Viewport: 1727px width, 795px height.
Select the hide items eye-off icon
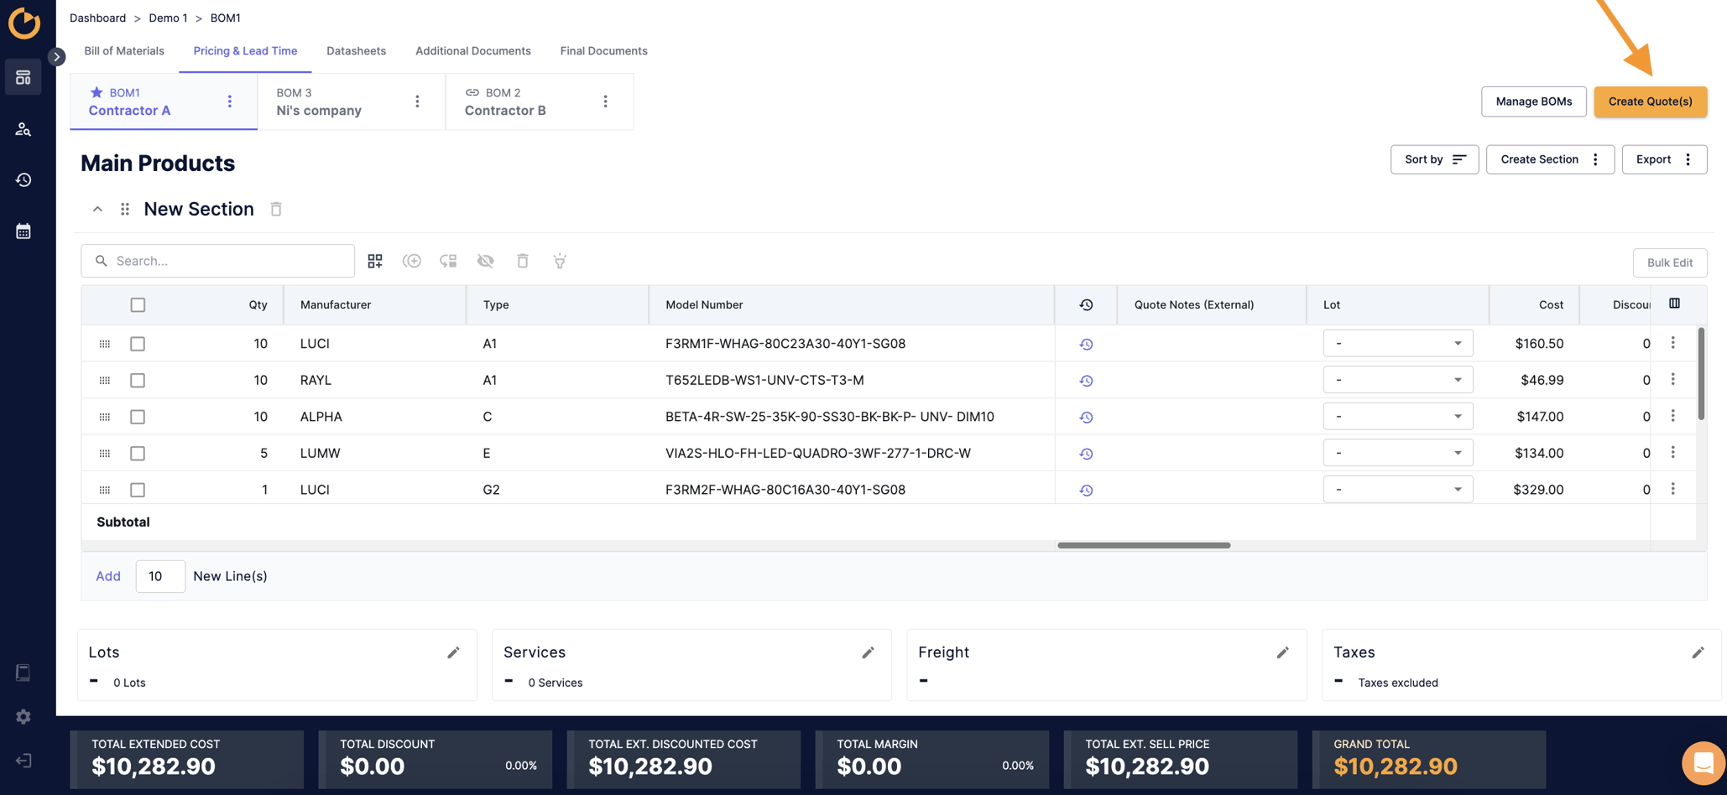click(485, 261)
